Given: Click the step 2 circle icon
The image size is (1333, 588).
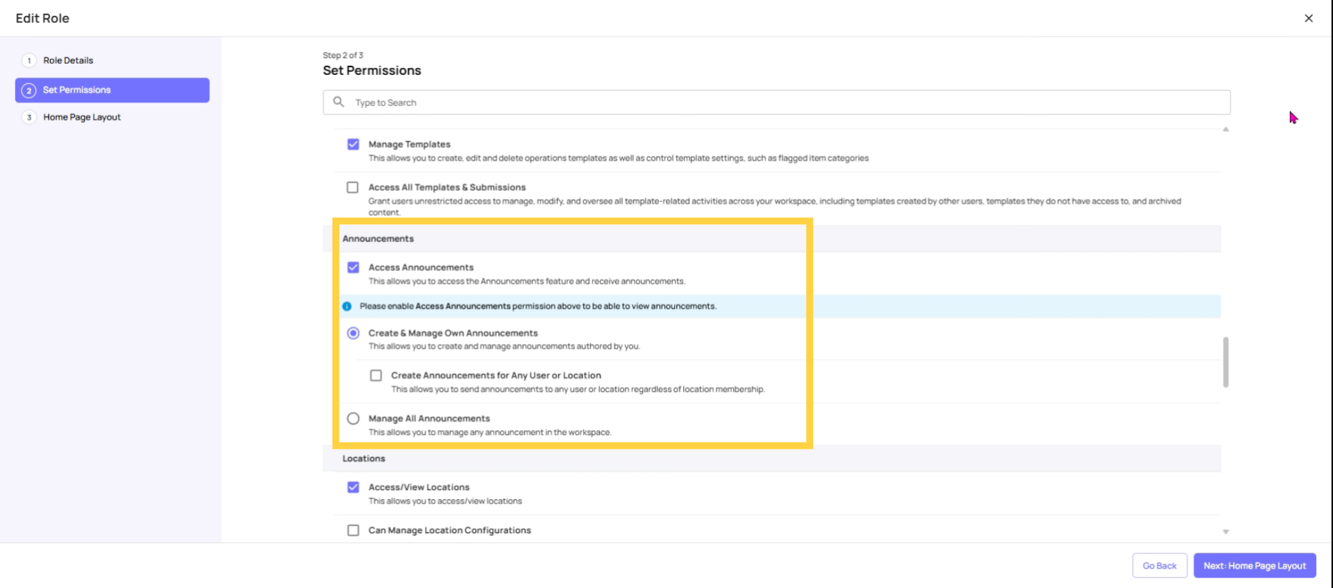Looking at the screenshot, I should tap(28, 89).
